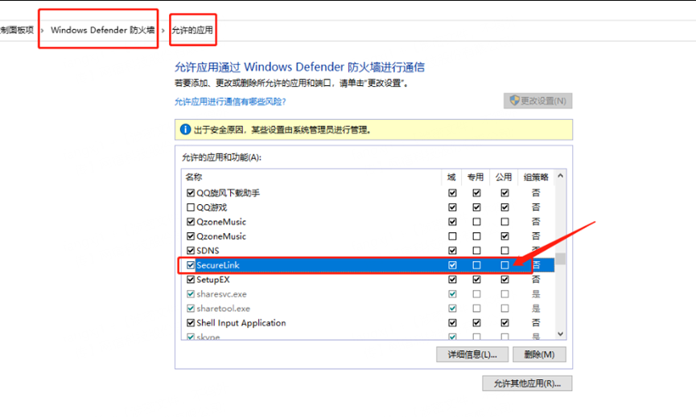This screenshot has height=417, width=696.
Task: Click sharesvc.exe 公用 checkbox
Action: 504,294
